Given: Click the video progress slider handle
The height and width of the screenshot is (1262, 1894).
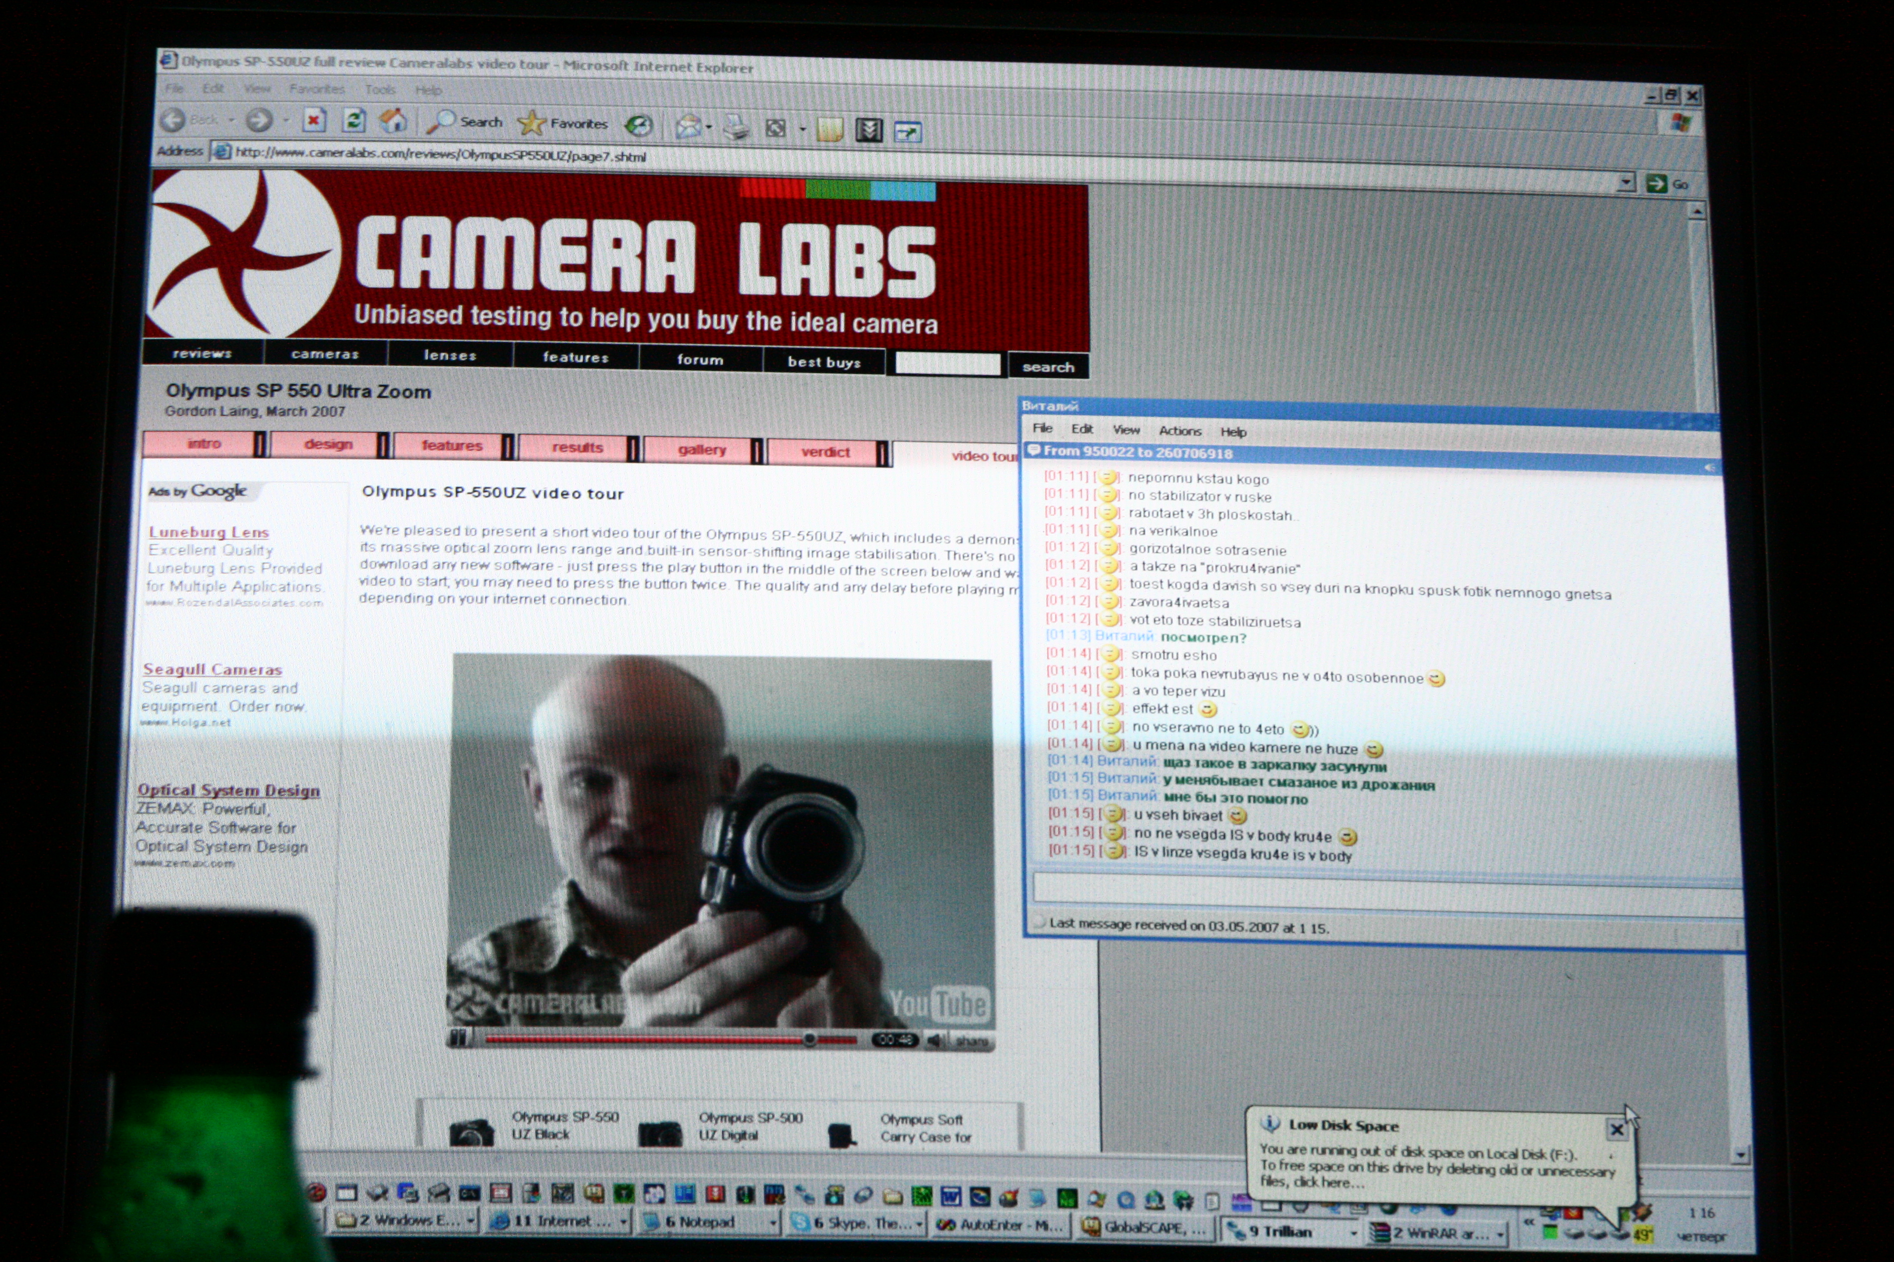Looking at the screenshot, I should (809, 1039).
